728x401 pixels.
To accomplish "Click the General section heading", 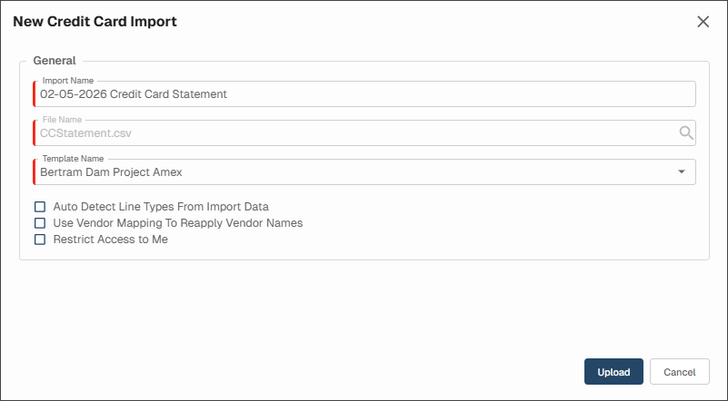I will [55, 61].
